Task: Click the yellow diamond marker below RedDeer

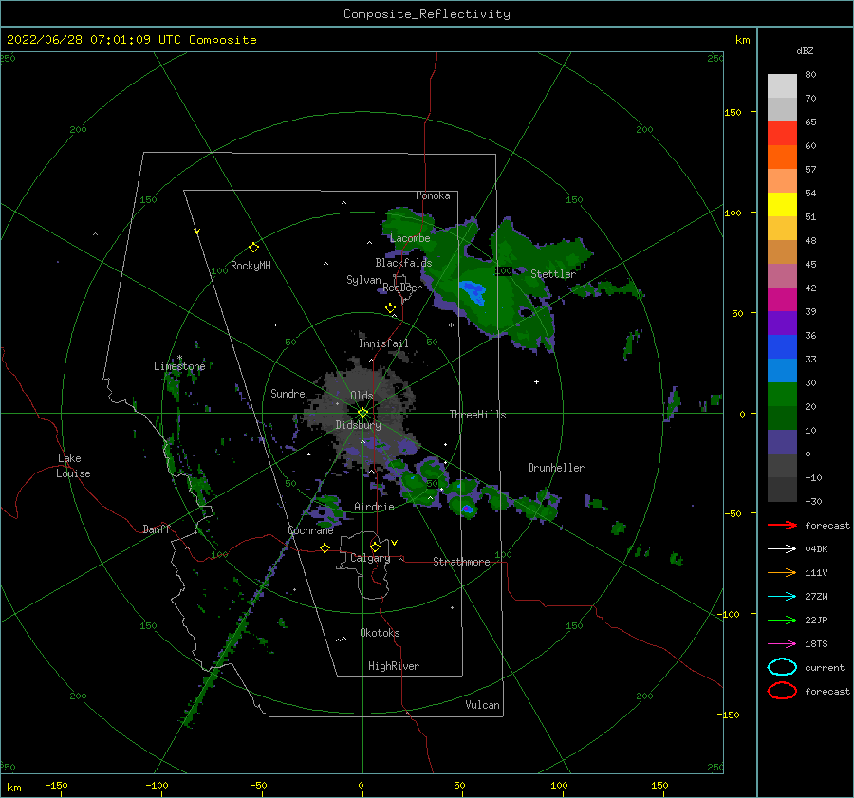Action: click(390, 308)
